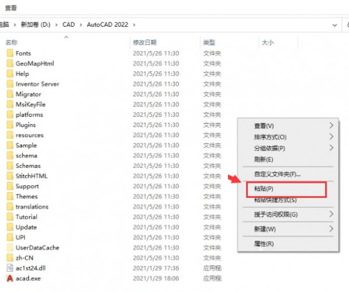Click the platforms folder icon
The image size is (349, 292).
click(10, 114)
